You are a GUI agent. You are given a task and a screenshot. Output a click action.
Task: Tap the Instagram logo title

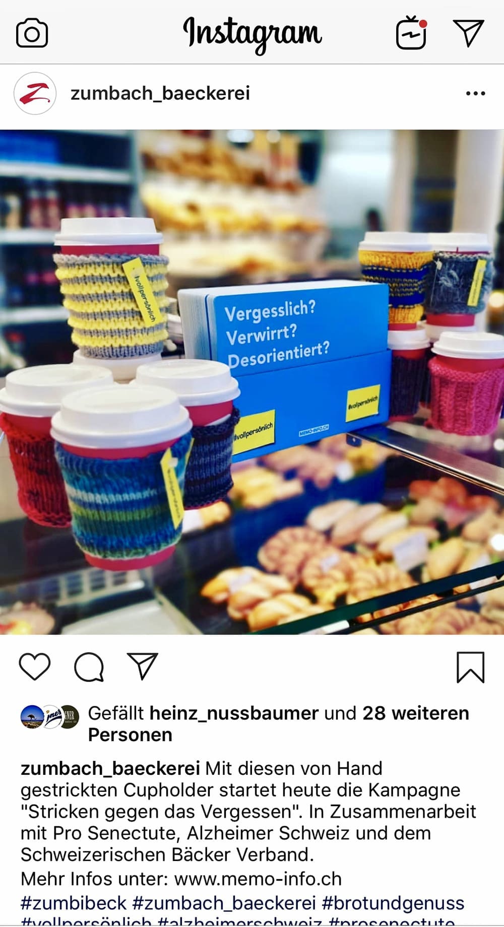[252, 34]
